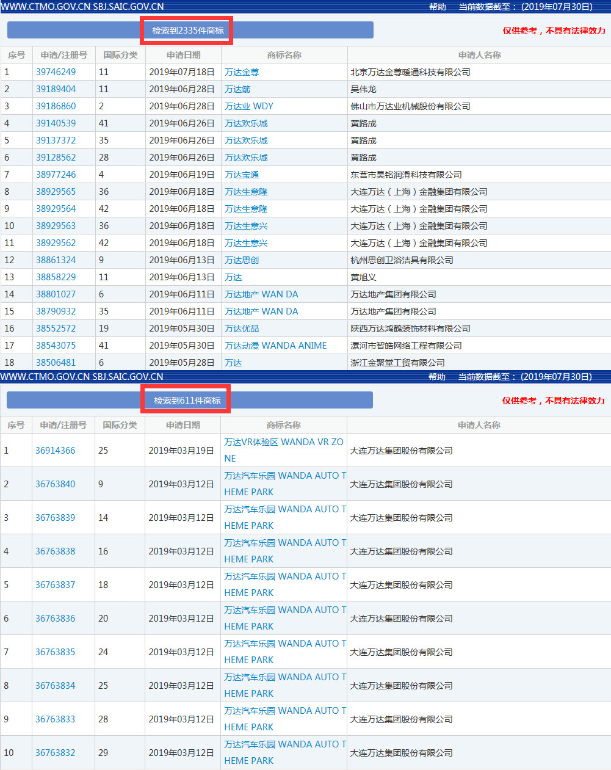Open registration number 39128562
The width and height of the screenshot is (611, 770).
click(x=56, y=158)
